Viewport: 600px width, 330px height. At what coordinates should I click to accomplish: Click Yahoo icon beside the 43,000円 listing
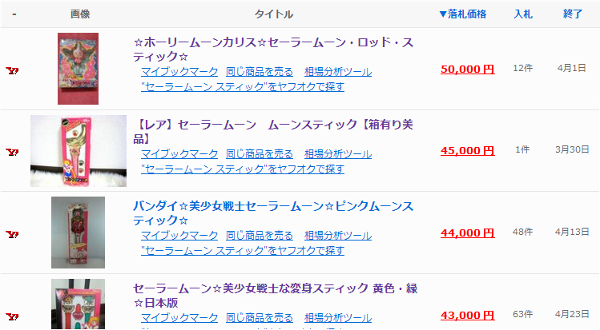point(12,316)
